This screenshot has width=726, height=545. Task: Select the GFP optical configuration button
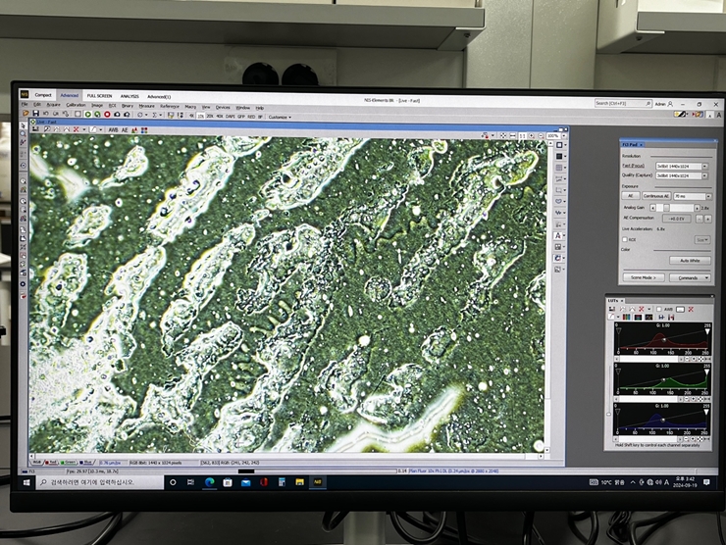click(241, 116)
